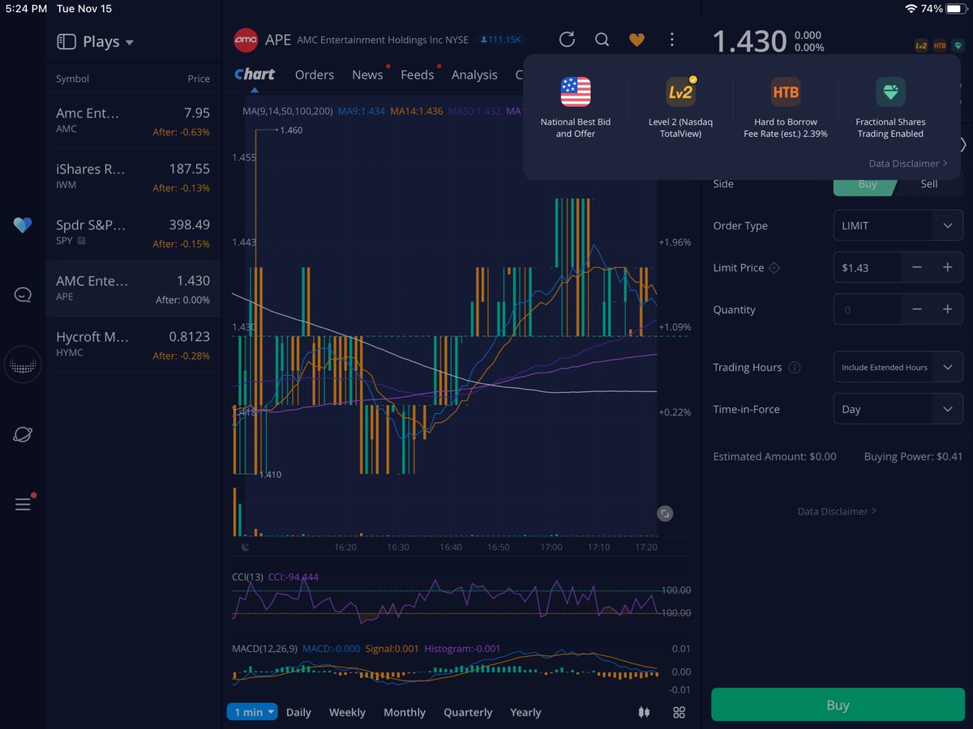This screenshot has width=973, height=729.
Task: Select the Weekly timeframe
Action: [x=347, y=712]
